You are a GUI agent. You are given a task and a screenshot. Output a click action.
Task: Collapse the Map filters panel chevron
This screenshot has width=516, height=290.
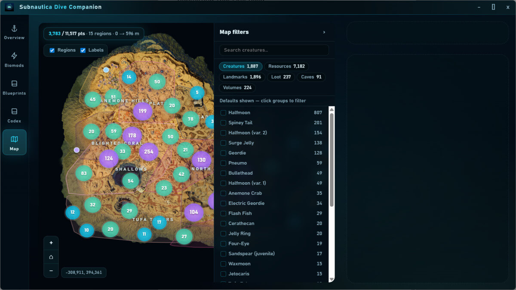click(324, 32)
